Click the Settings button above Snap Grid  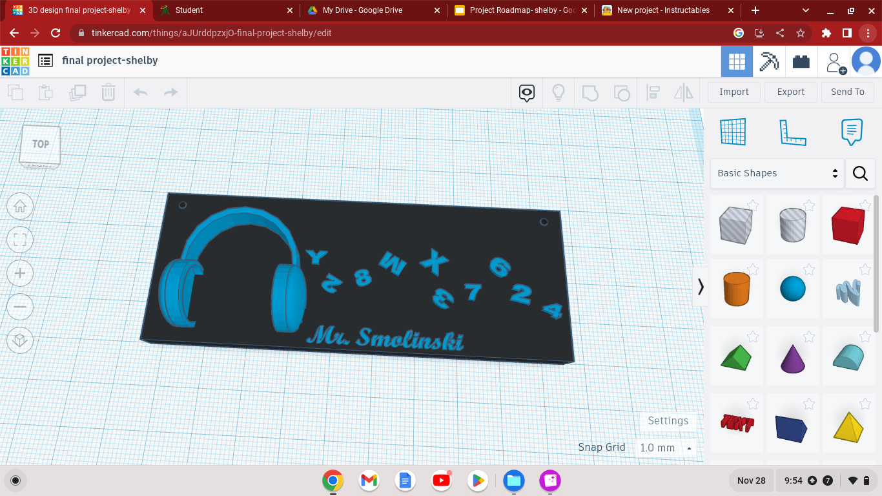point(668,421)
